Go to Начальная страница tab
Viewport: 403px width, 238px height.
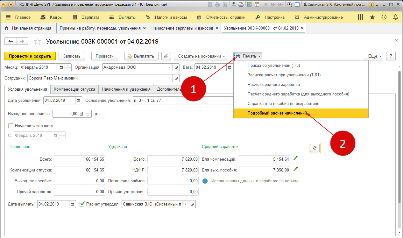click(x=28, y=28)
